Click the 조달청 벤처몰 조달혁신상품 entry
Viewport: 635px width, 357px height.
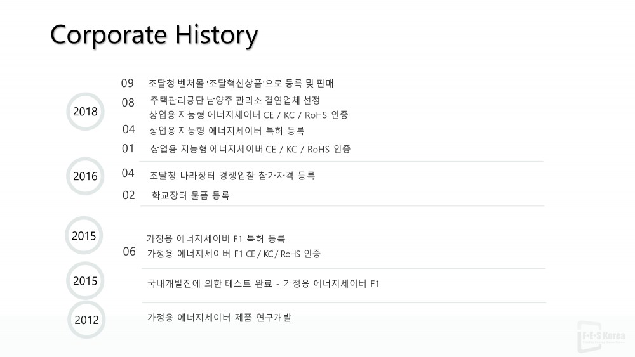coord(241,83)
